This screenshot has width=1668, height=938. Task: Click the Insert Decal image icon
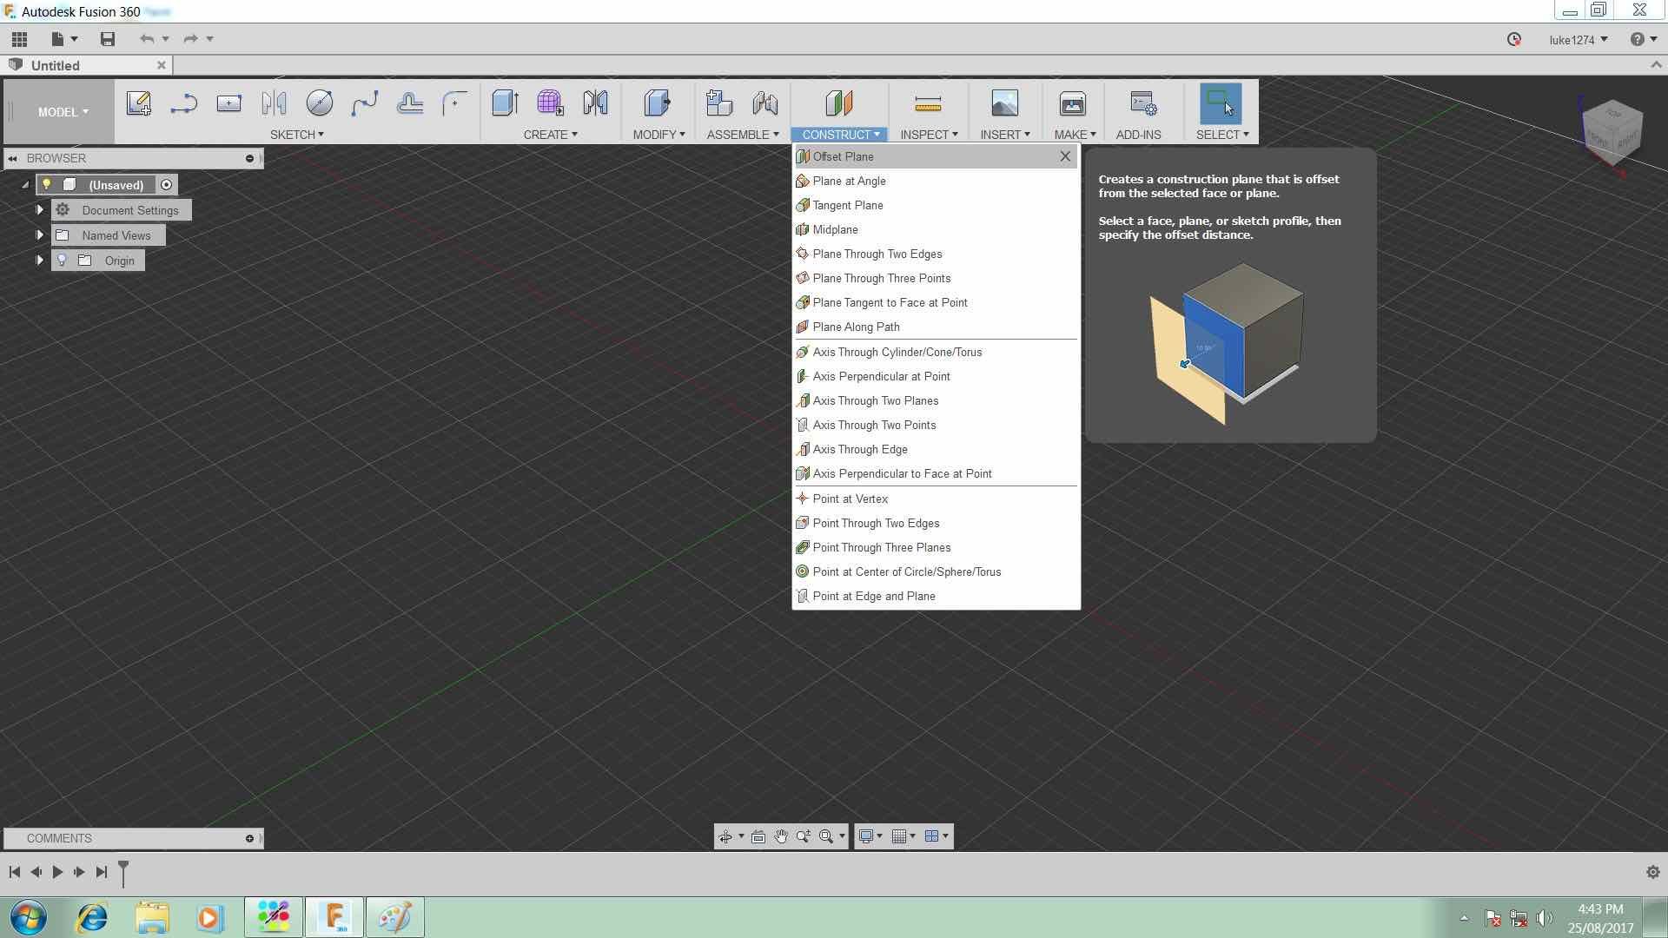(x=1004, y=103)
